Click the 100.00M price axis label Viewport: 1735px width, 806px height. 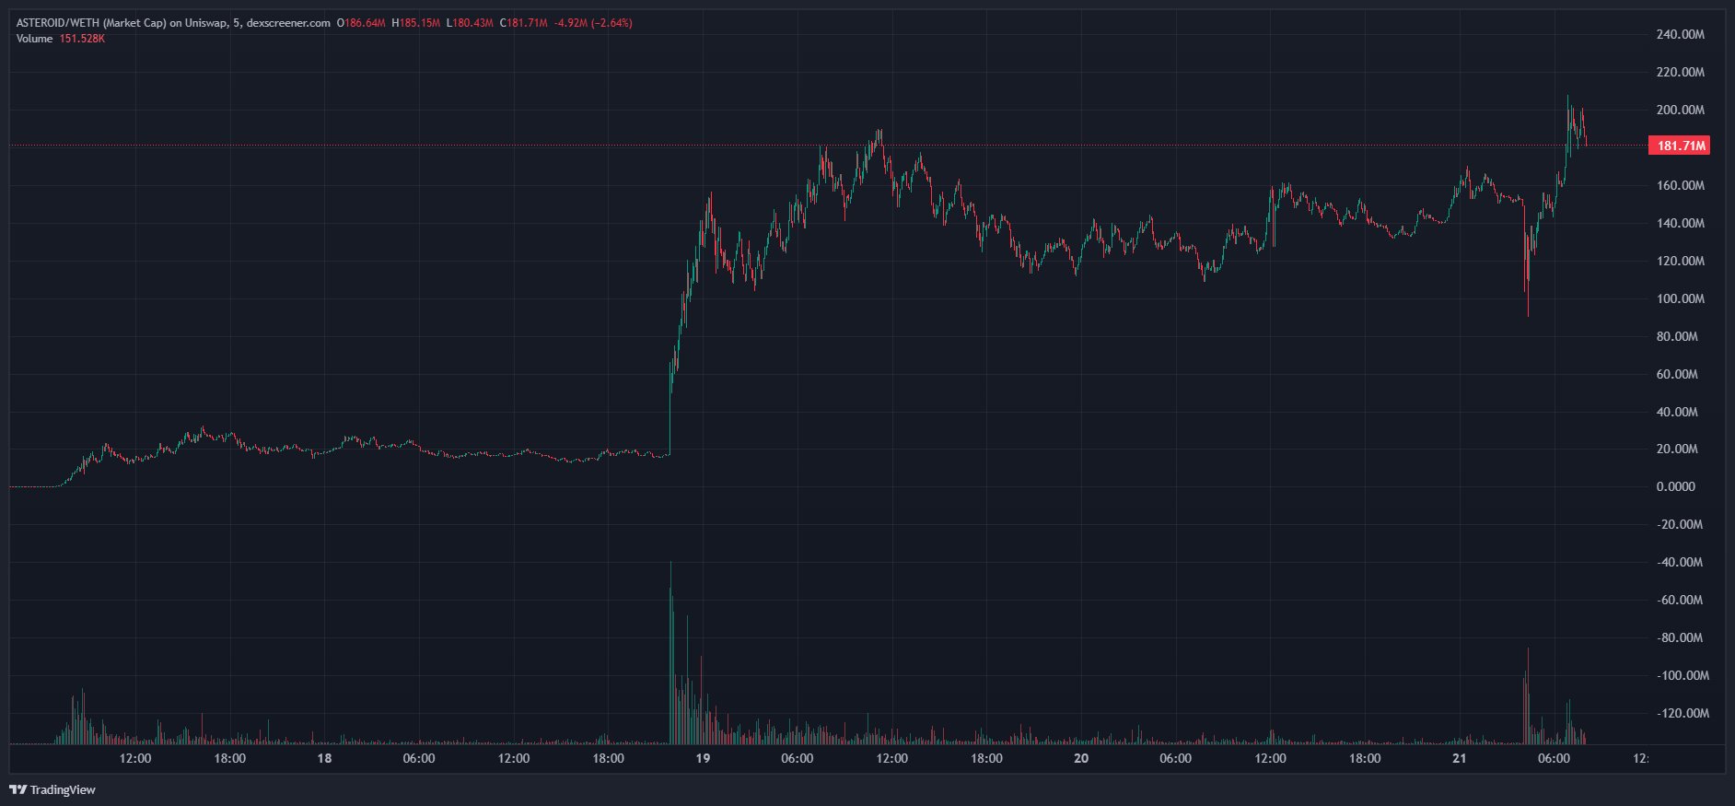pos(1680,298)
